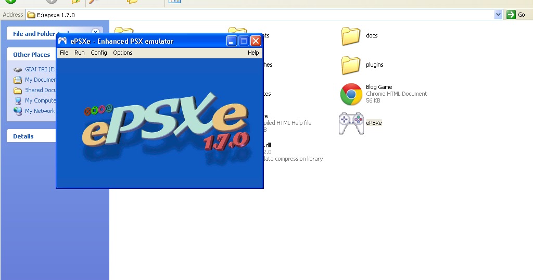533x280 pixels.
Task: Open the address bar dropdown arrow
Action: pyautogui.click(x=498, y=15)
